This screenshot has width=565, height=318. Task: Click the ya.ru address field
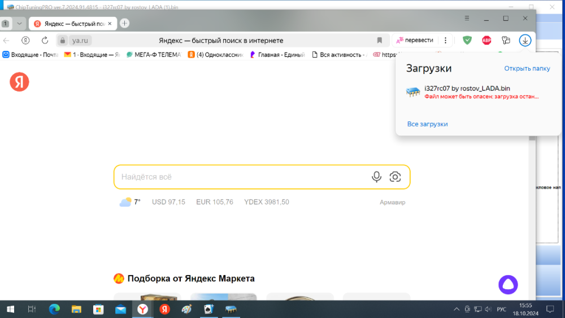point(80,40)
